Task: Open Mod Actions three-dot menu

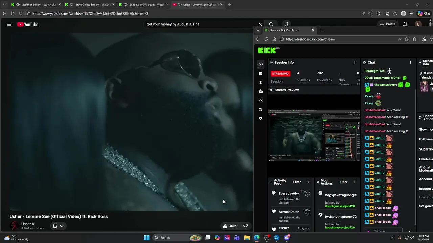Action: [x=355, y=182]
